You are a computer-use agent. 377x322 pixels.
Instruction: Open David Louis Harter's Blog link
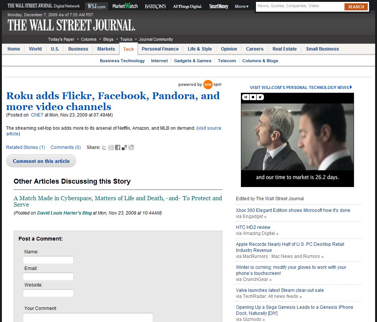(64, 213)
